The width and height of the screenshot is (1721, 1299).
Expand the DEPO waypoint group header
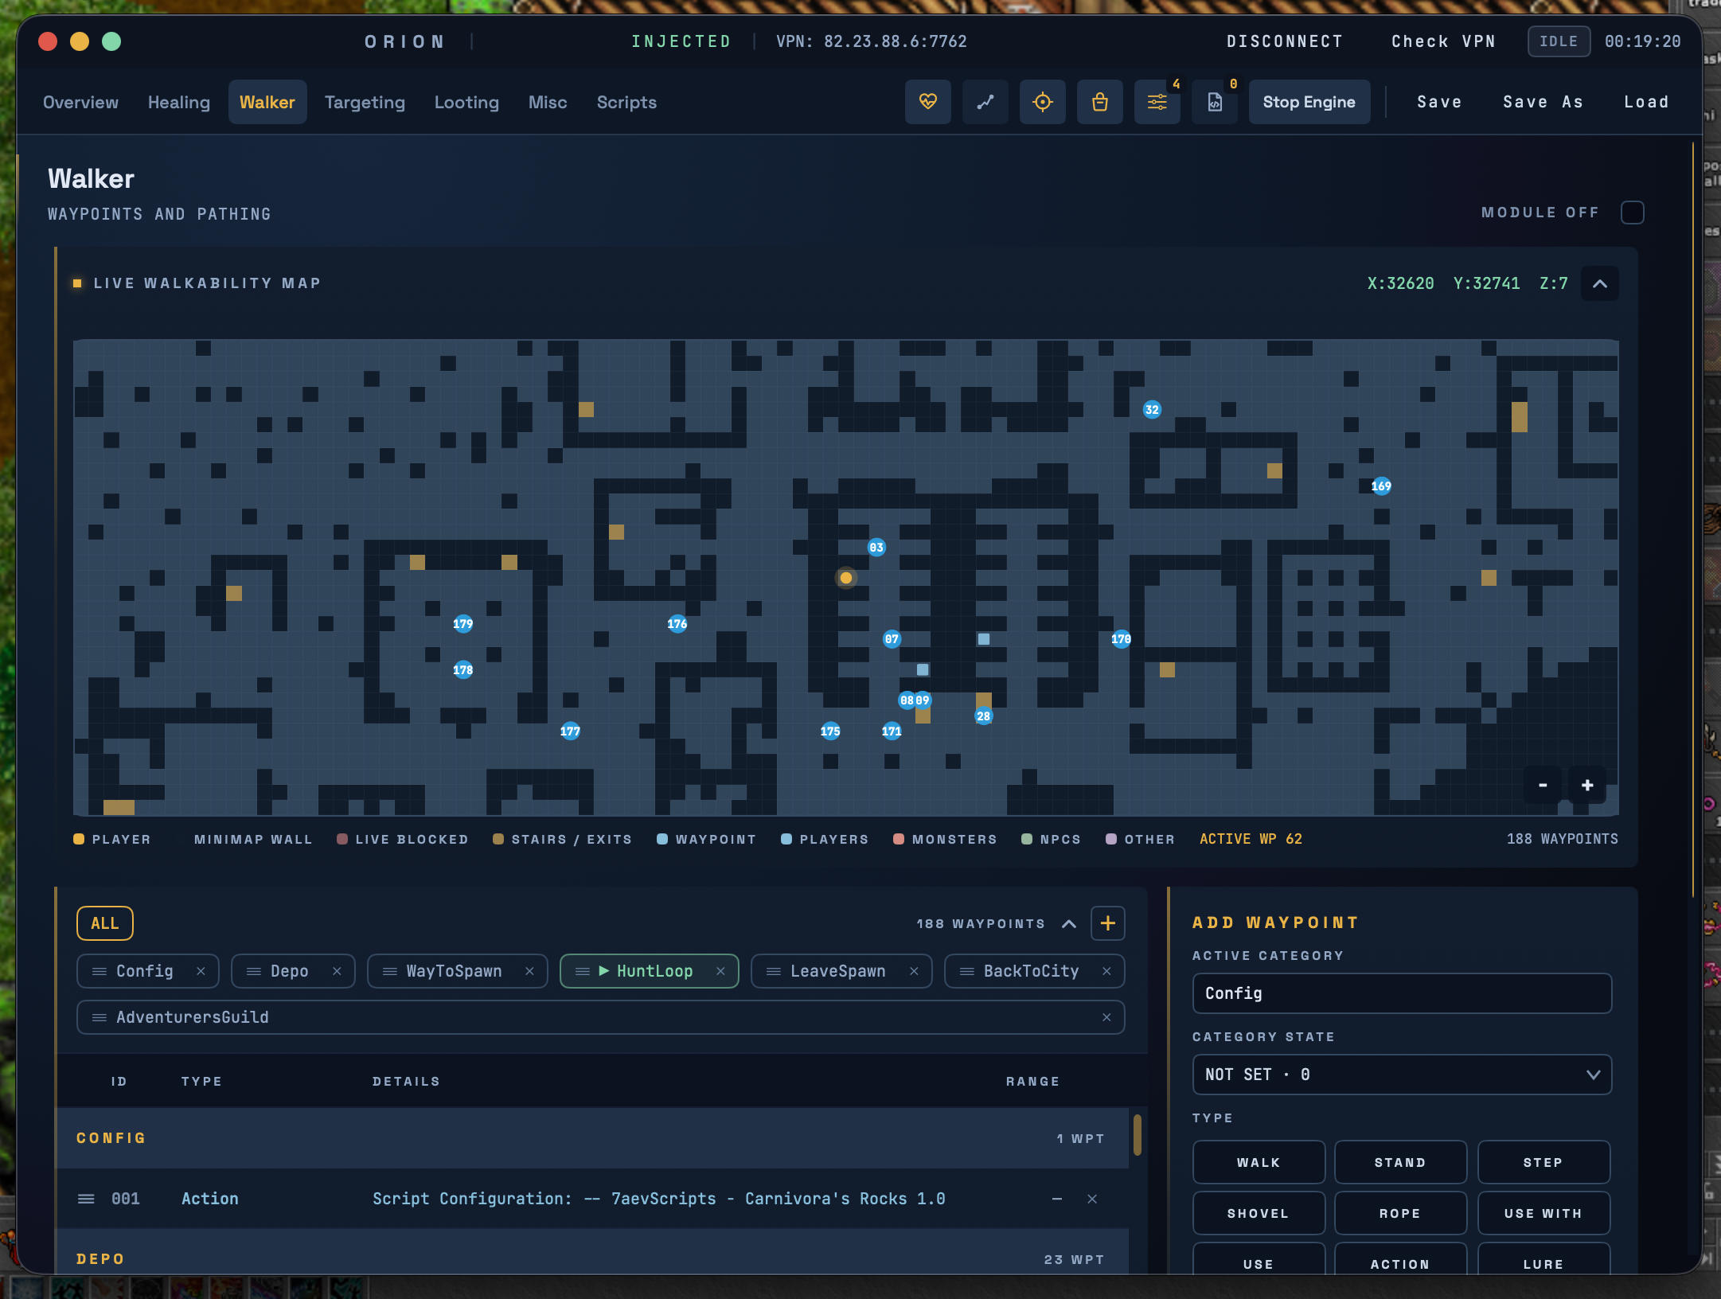[x=592, y=1251]
